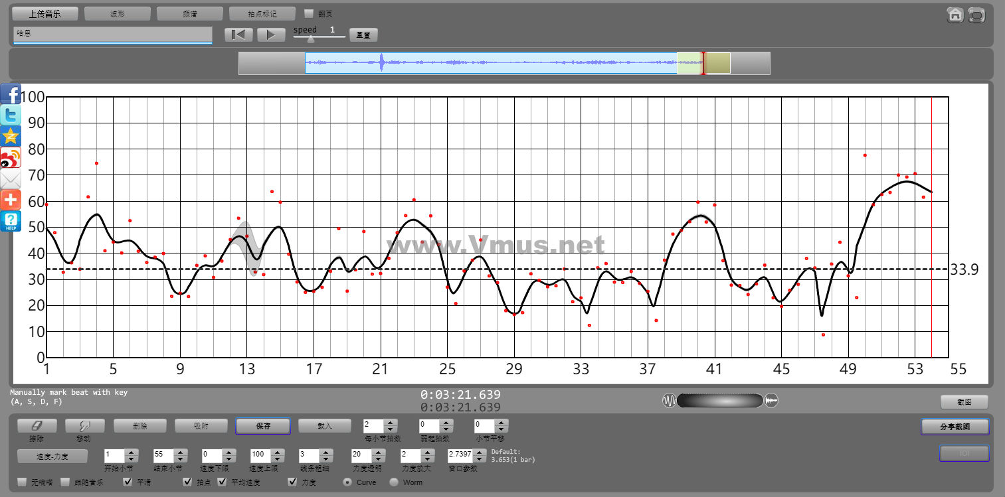Click the blue HELP question mark icon
1005x497 pixels.
coord(11,221)
